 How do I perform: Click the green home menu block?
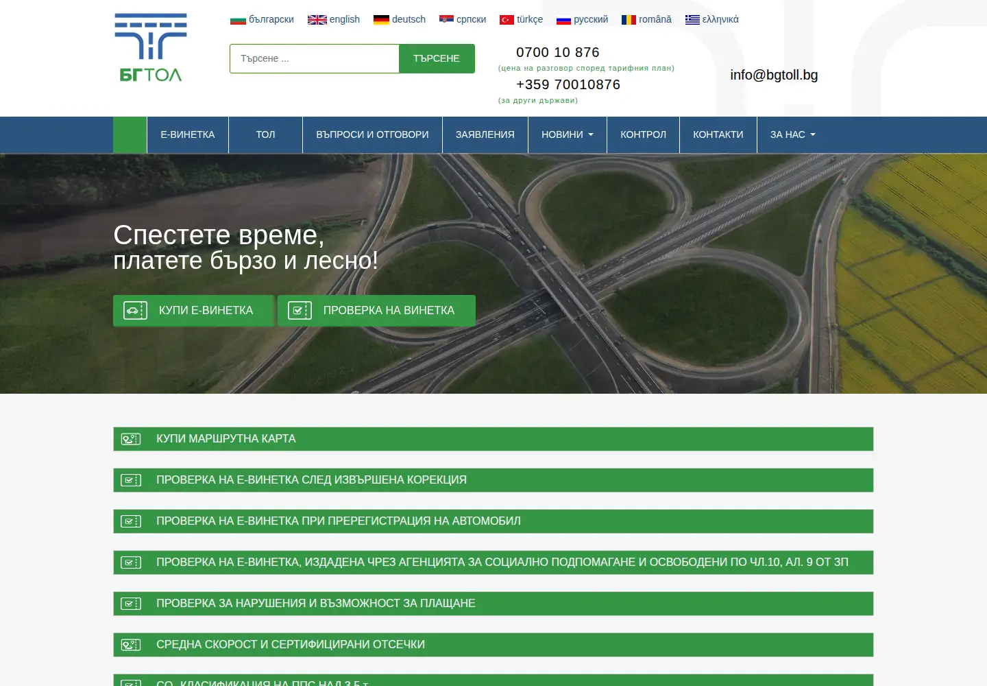(x=130, y=134)
